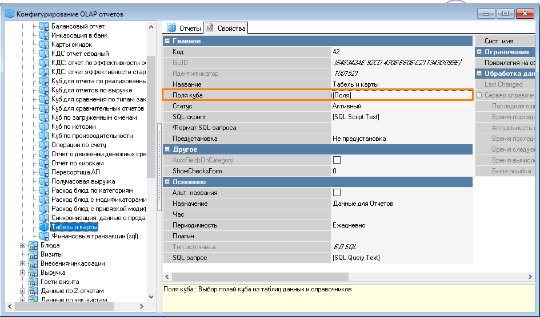The height and width of the screenshot is (317, 540).
Task: Click the cube icon next to Балансовый отчет
Action: pos(44,26)
